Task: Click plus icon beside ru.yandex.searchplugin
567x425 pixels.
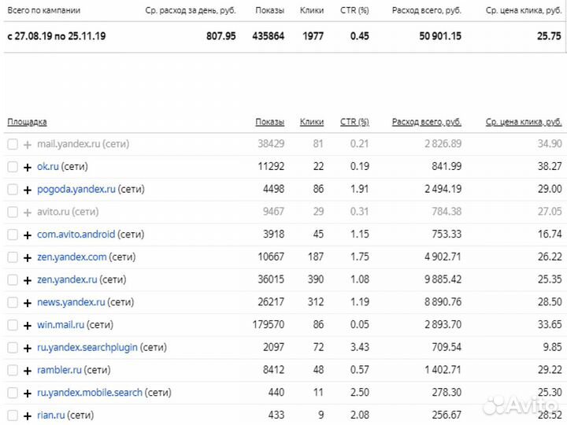Action: tap(28, 348)
